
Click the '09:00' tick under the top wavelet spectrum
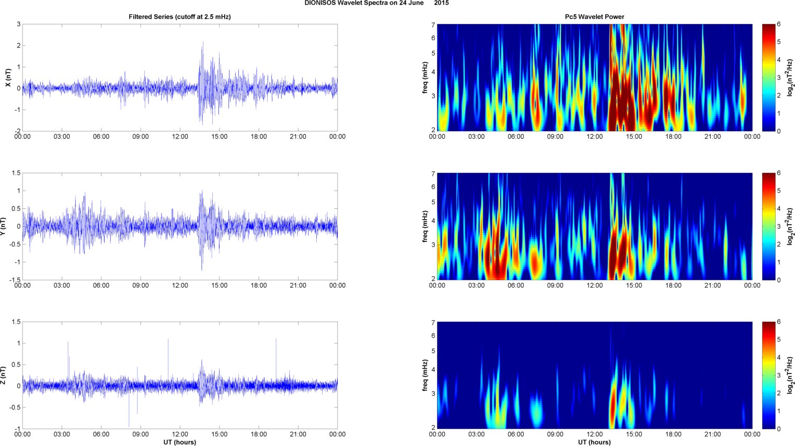(x=555, y=137)
